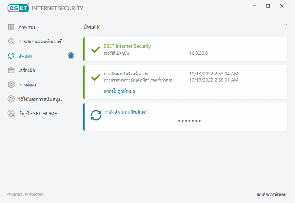Click the กำลังอัพเดทผลิตภัณฑ์ status text
Viewport: 295px width, 203px height.
[x=127, y=112]
